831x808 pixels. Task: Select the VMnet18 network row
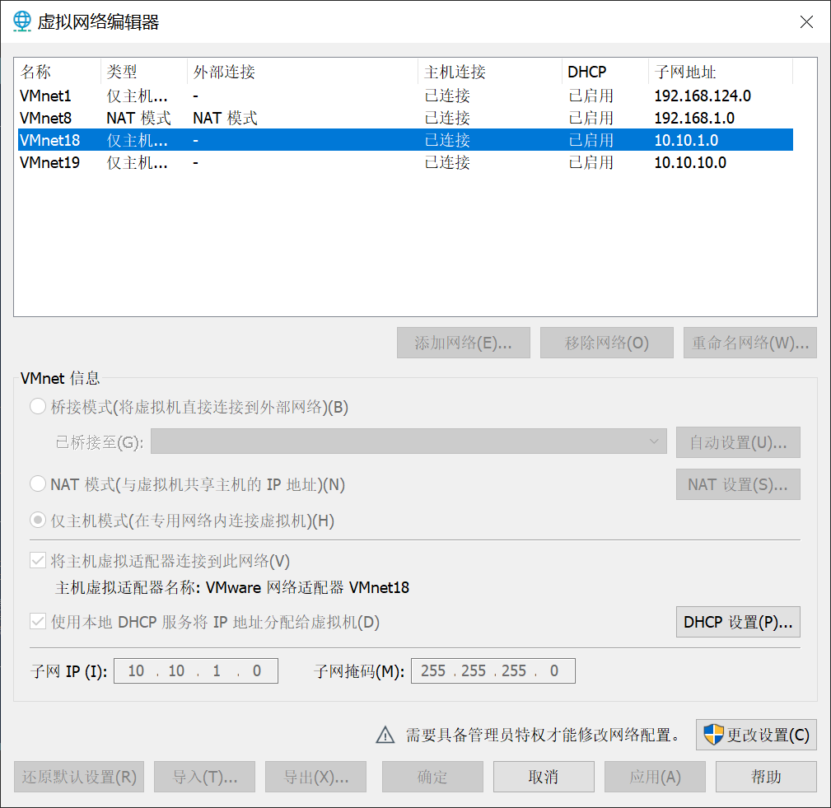405,140
